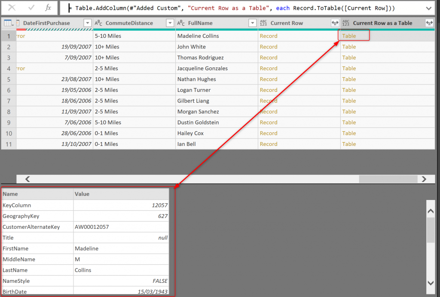Screen dimensions: 440x297
Task: Click the ABC type icon of FullName
Action: point(181,23)
